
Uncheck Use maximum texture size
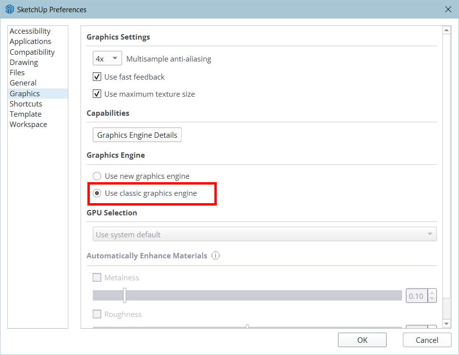click(x=97, y=94)
